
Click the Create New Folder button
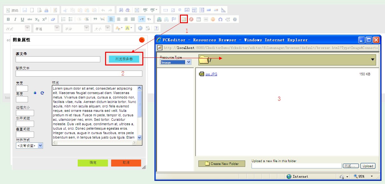point(222,164)
